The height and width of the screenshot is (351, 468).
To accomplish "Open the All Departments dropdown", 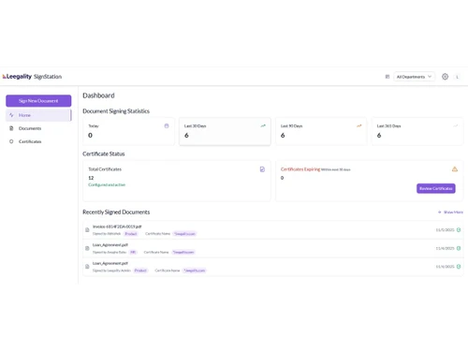I will (x=414, y=77).
